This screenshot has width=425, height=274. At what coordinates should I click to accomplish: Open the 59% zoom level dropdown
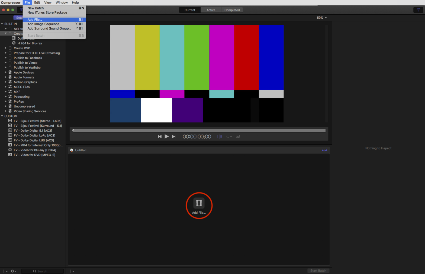point(322,18)
